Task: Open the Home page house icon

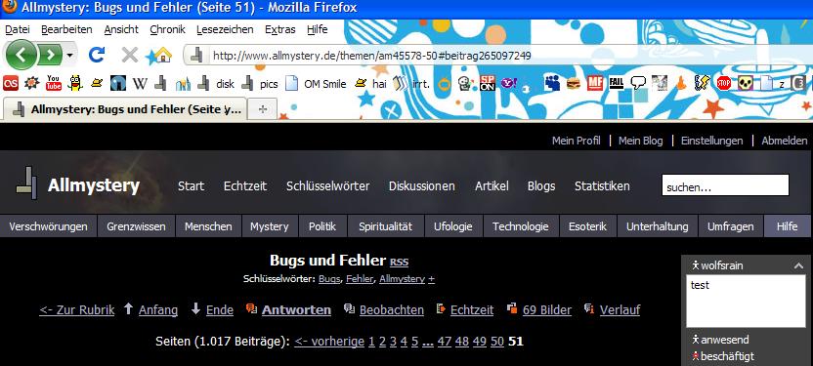Action: click(x=162, y=55)
